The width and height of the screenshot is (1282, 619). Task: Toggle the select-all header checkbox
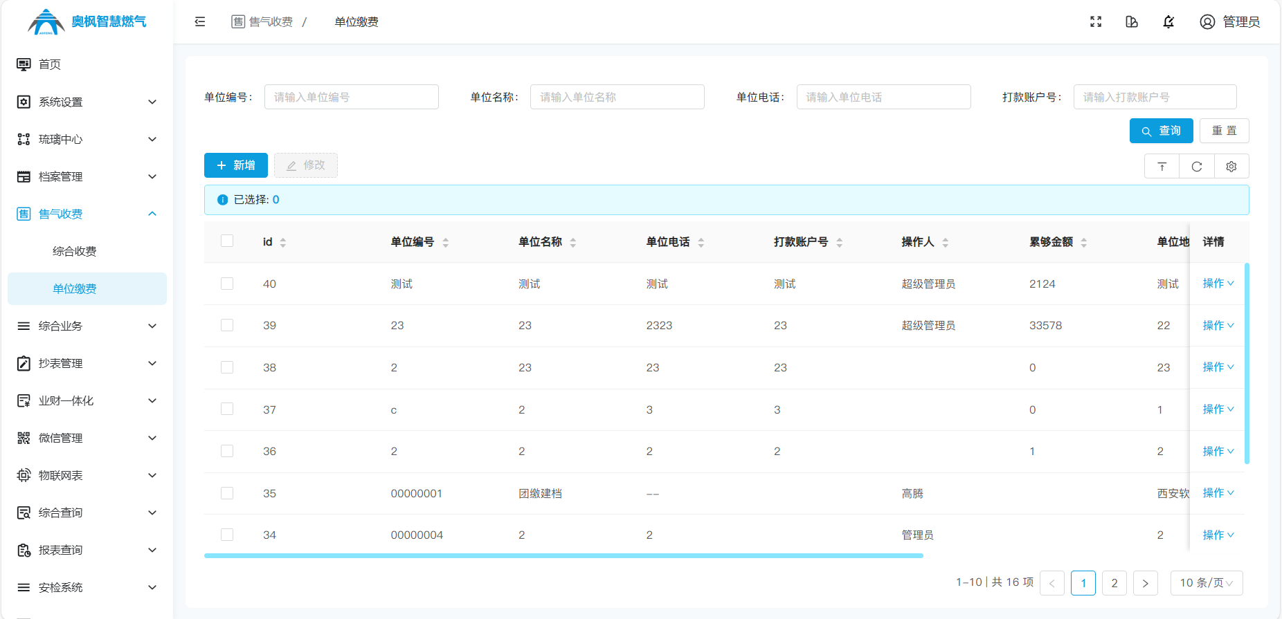[x=227, y=241]
